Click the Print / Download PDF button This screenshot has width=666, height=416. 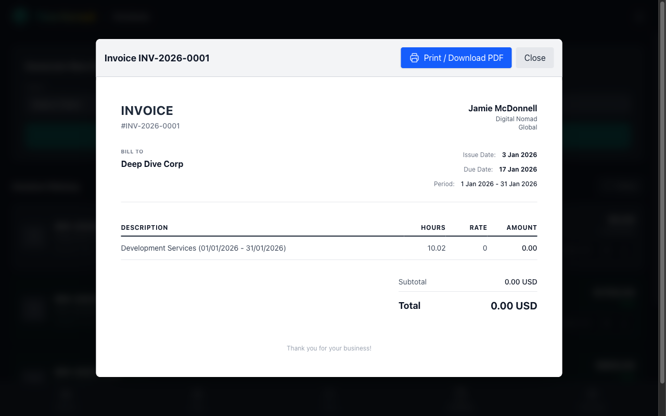pyautogui.click(x=456, y=58)
